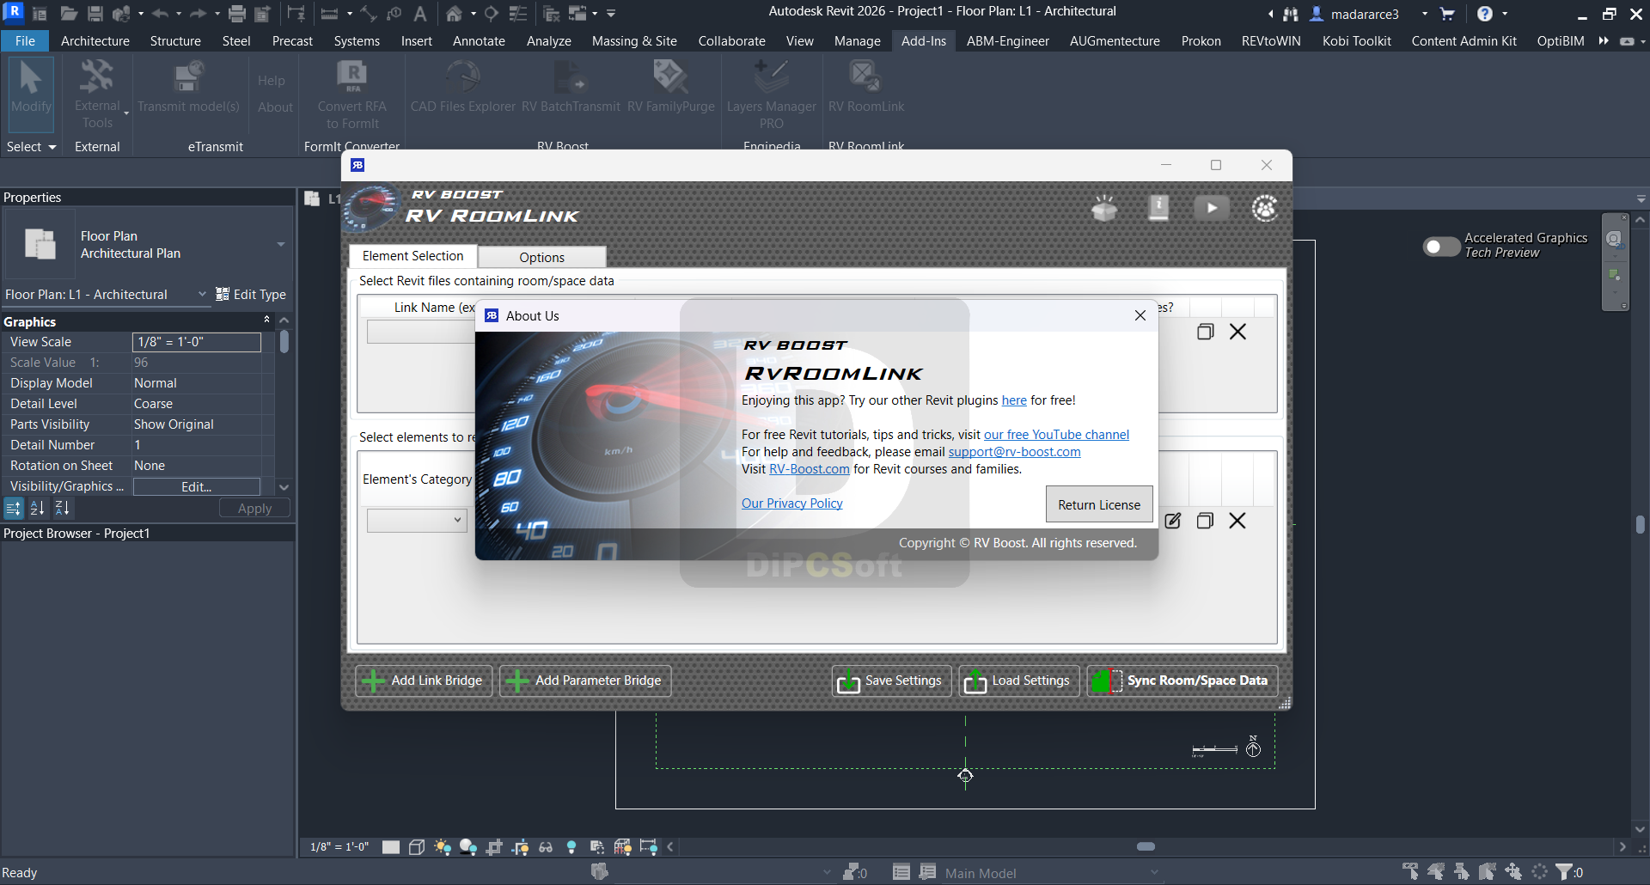Image resolution: width=1650 pixels, height=885 pixels.
Task: Toggle sort properties ascending button
Action: coord(37,509)
